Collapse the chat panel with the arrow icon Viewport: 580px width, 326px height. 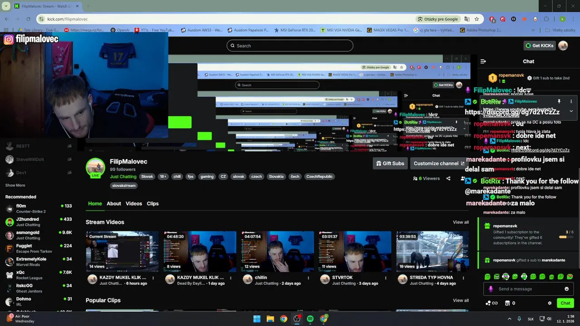point(483,61)
